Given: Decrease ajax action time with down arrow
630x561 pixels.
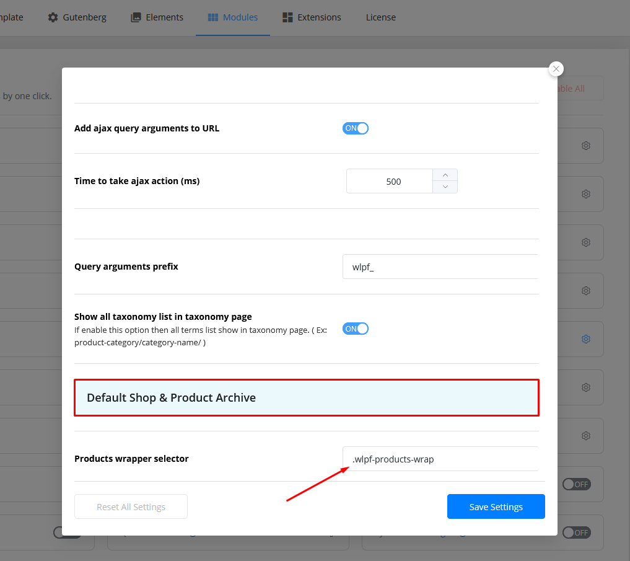Looking at the screenshot, I should coord(445,187).
